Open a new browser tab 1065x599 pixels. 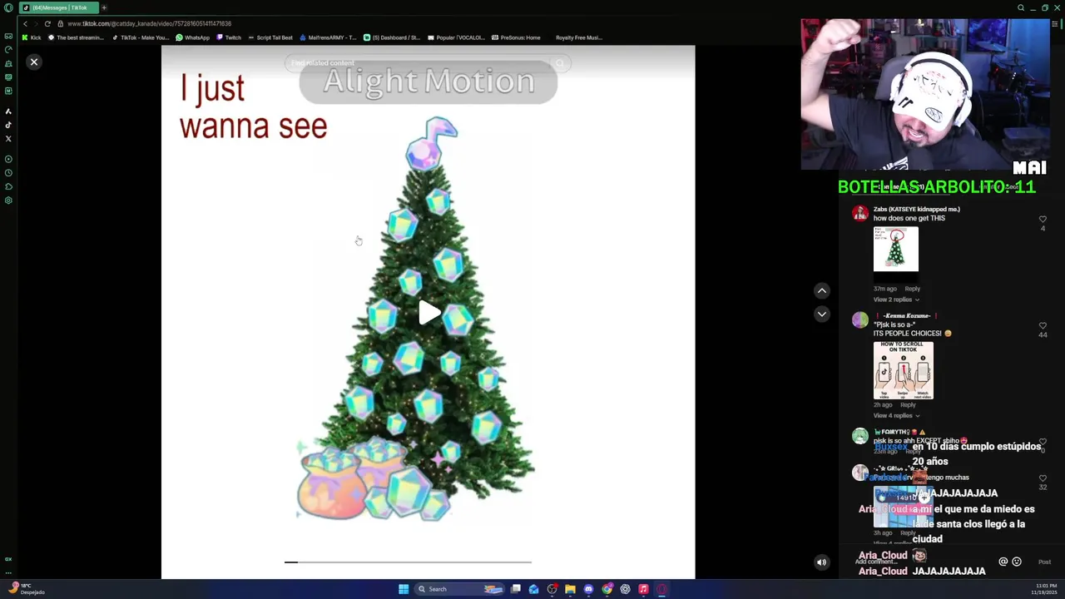[104, 7]
